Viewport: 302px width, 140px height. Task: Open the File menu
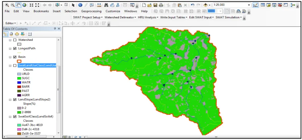point(7,11)
